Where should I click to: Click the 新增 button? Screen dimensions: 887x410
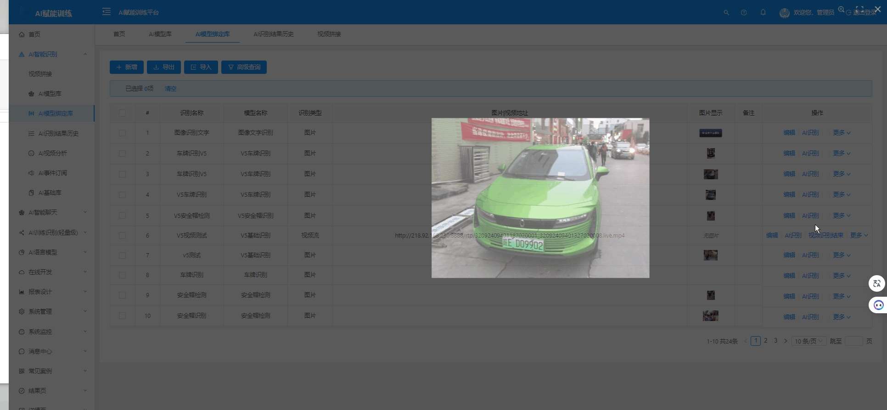click(127, 67)
